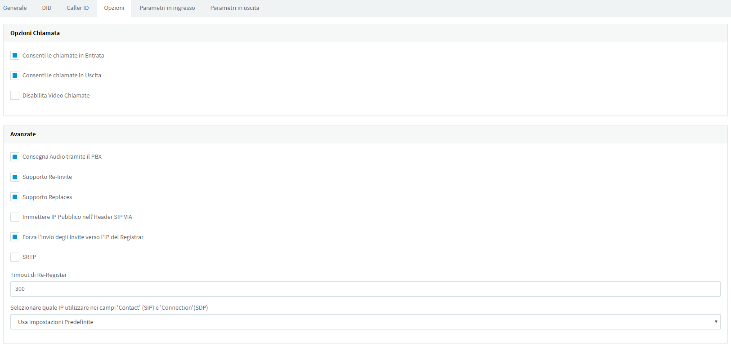Uncheck Consenti le chiamate in Uscita

(15, 76)
